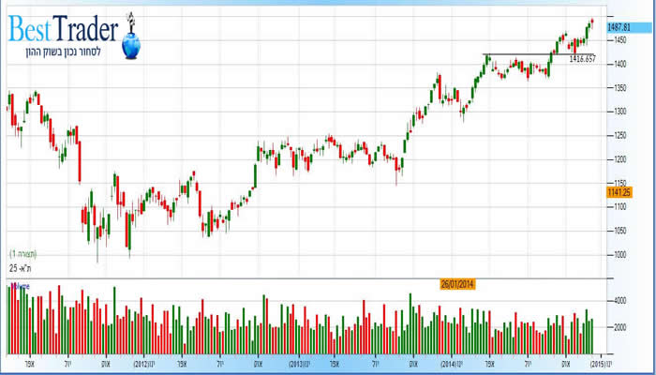Click the 4000 mark on volume axis
Viewport: 656px width, 375px height.
point(619,301)
